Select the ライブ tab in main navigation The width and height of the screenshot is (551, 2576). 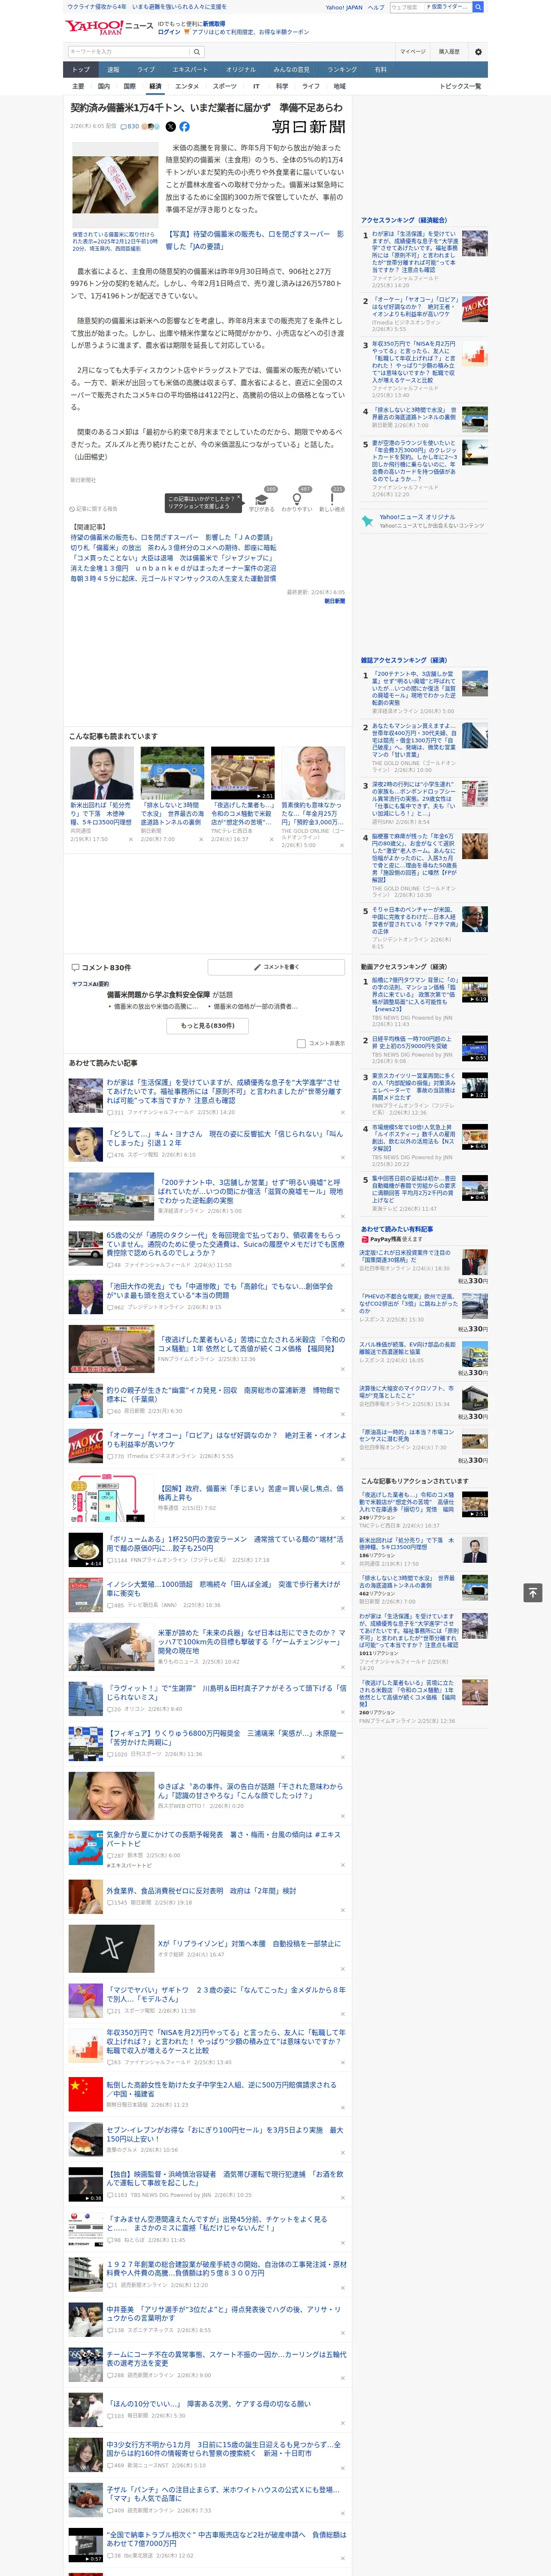pos(146,69)
